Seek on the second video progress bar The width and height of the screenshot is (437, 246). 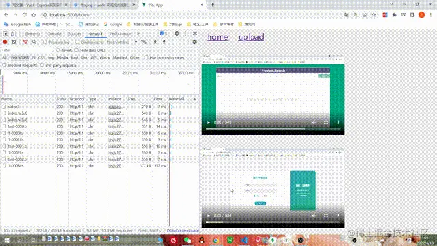[x=273, y=222]
